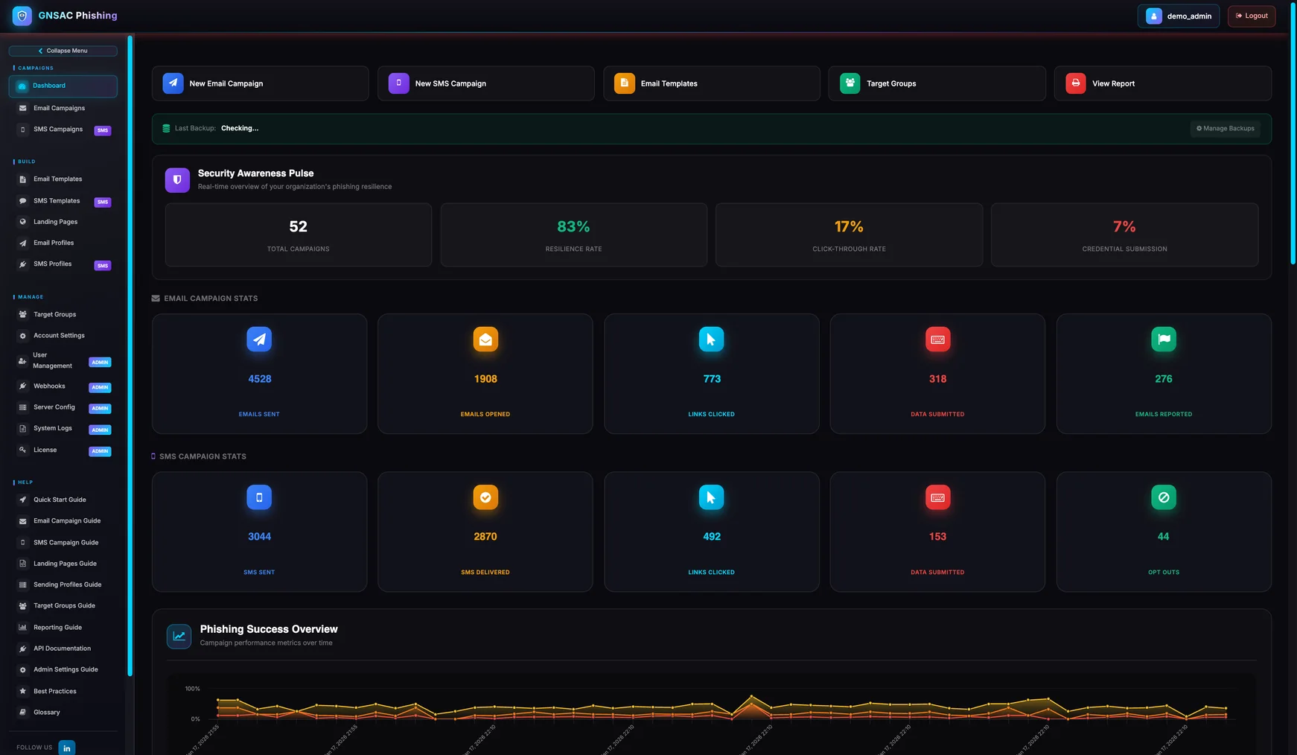
Task: Open Target Groups quick action
Action: tap(937, 83)
